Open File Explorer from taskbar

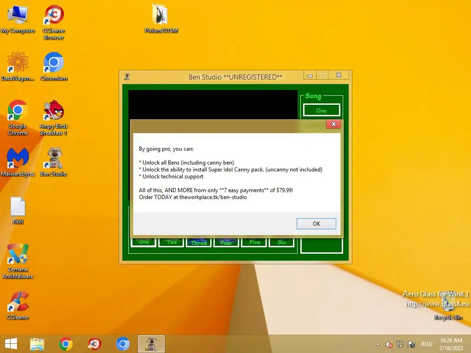tap(37, 344)
